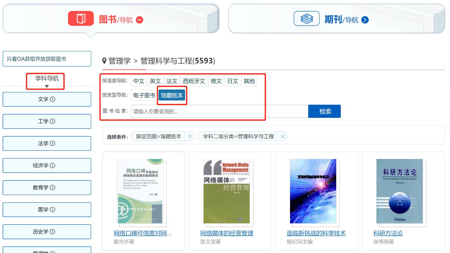
Task: Click author name 窦光华著
Action: [x=124, y=242]
